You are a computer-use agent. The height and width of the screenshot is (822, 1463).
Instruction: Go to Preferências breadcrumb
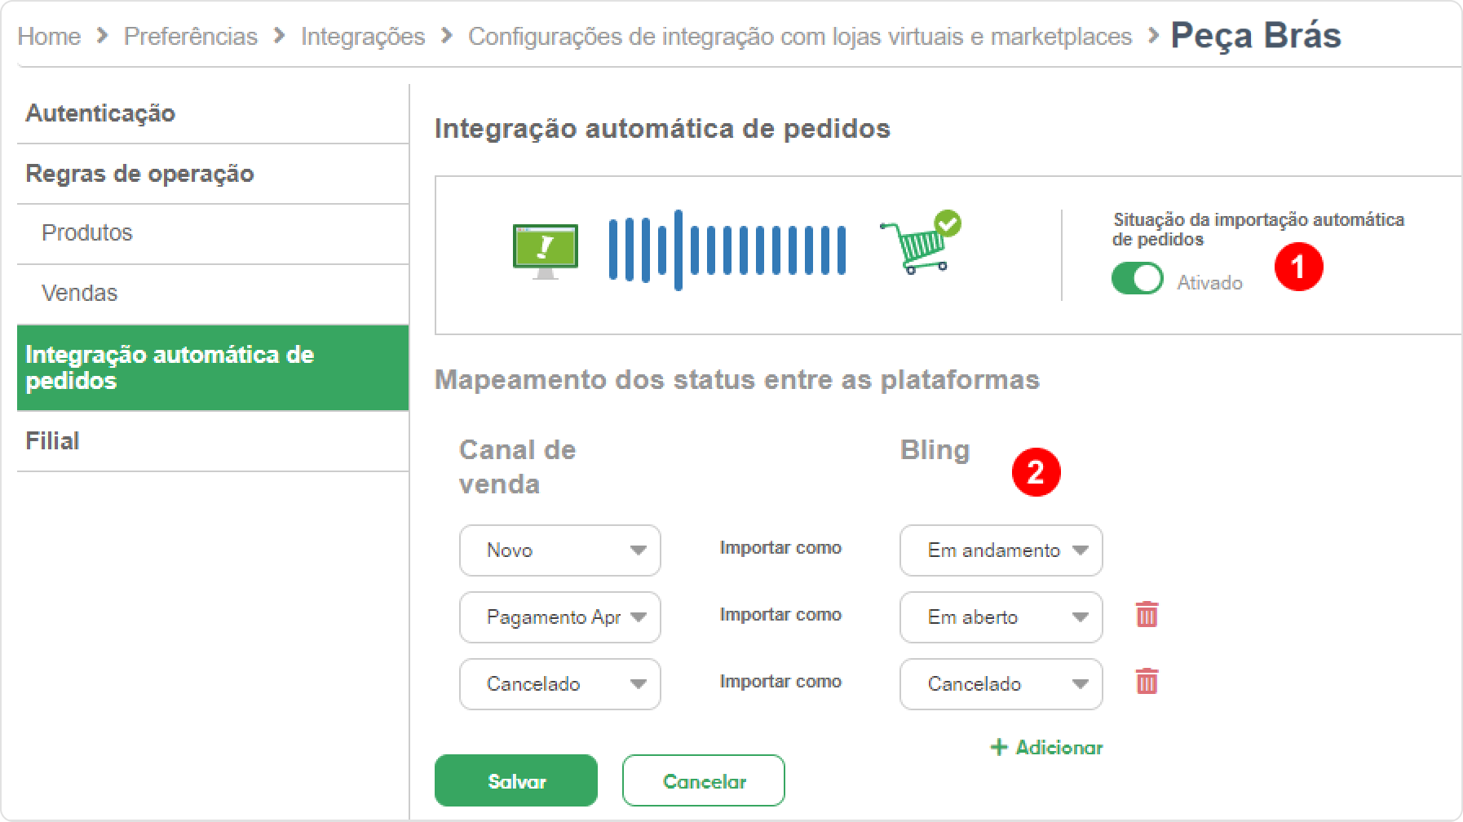[191, 37]
